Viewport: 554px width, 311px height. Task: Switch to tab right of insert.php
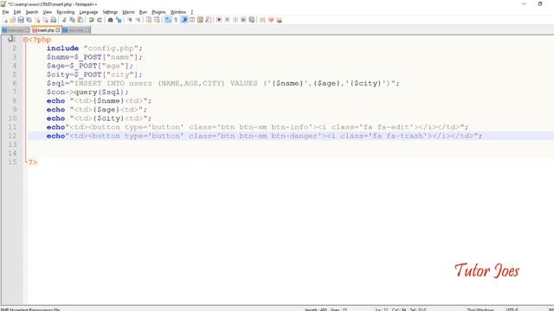click(x=76, y=30)
